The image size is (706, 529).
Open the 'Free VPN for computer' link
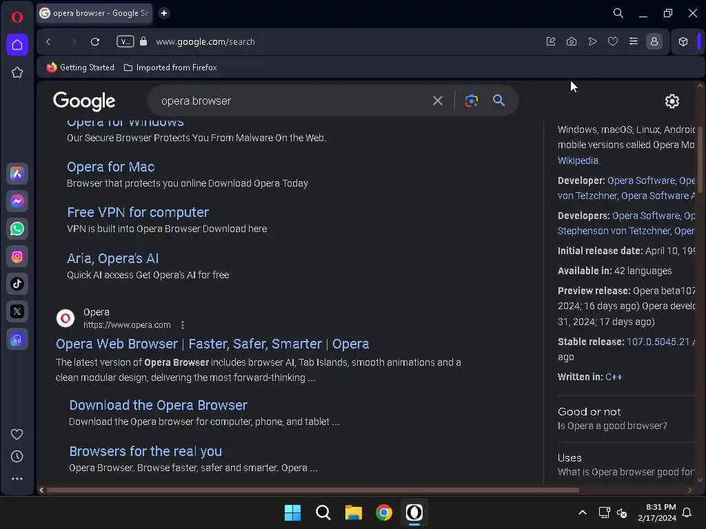coord(138,212)
